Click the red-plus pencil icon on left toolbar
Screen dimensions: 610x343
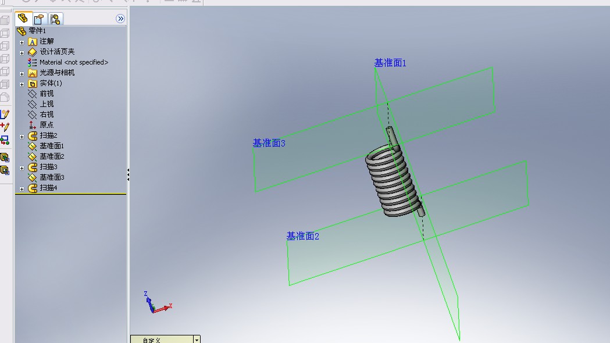click(x=5, y=127)
